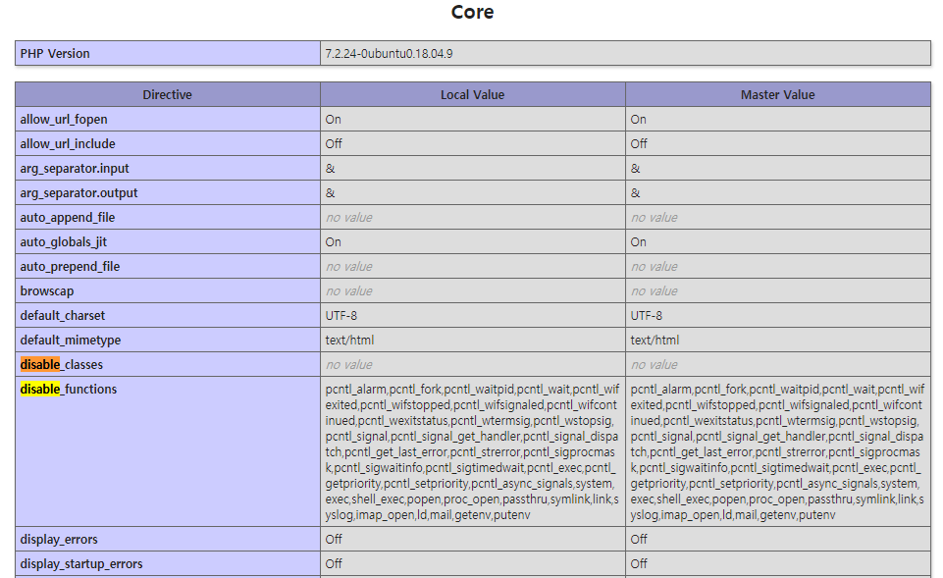Click the Master Value column header

777,94
